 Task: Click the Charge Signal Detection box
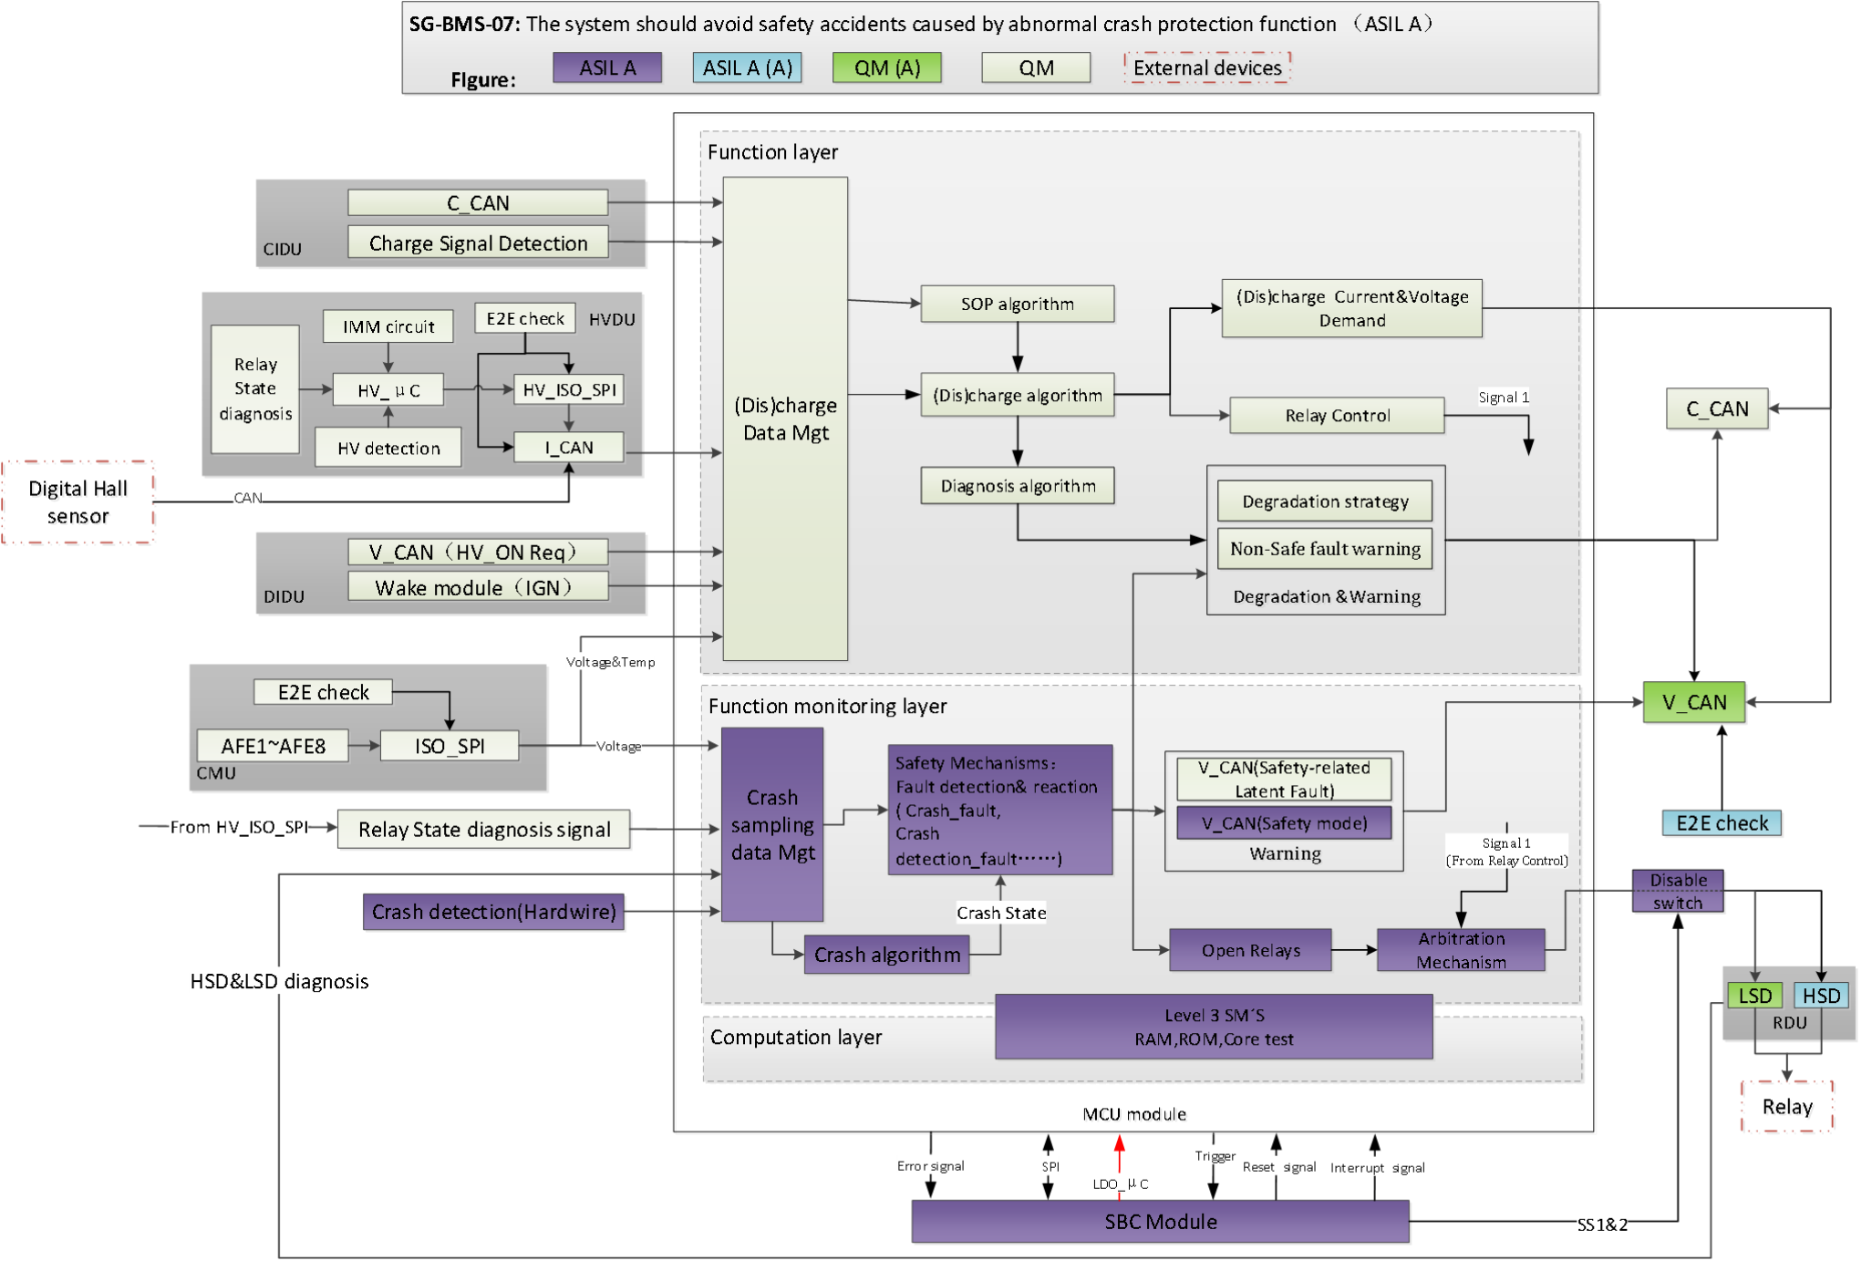(478, 243)
